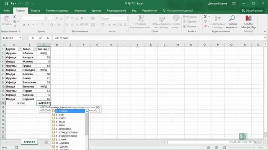Click the Insert Function fx icon
This screenshot has width=268, height=150.
tap(48, 38)
